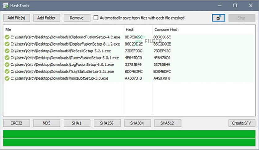Click hash value A45078FB in Hash column

point(133,78)
